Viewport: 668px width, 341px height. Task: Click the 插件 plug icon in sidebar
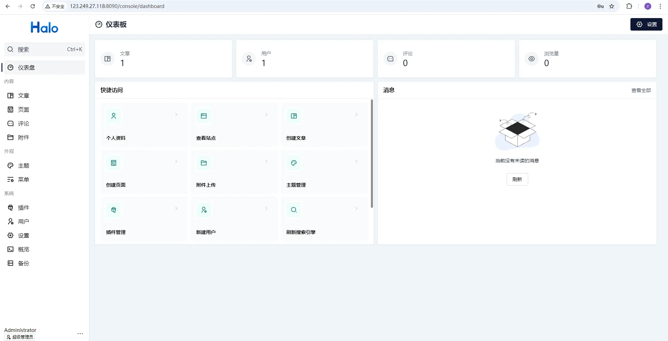(10, 208)
